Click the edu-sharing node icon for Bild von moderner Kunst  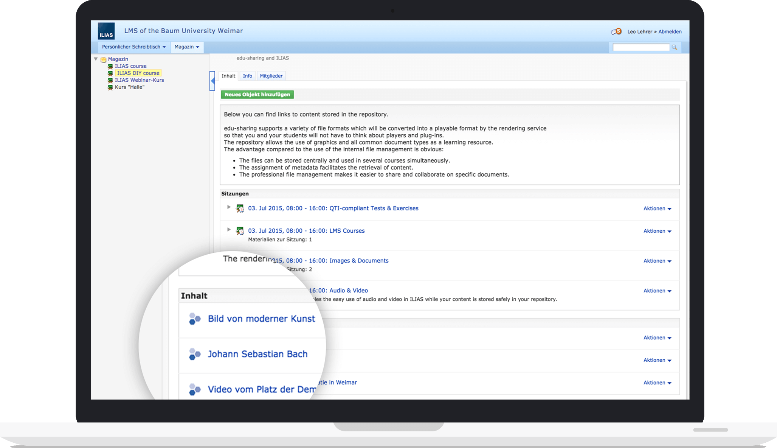pyautogui.click(x=194, y=319)
